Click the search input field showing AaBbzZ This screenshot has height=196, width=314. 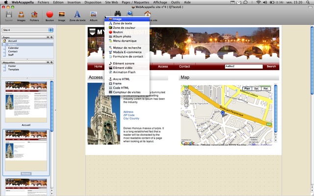[244, 67]
